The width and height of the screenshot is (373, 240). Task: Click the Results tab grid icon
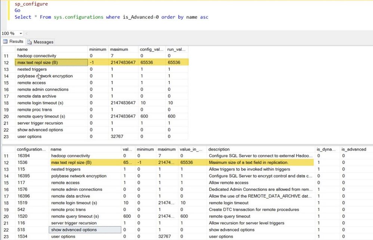coord(5,41)
